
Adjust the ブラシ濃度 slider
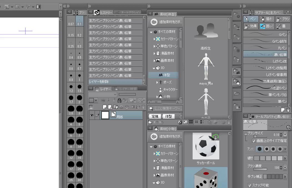click(x=260, y=169)
